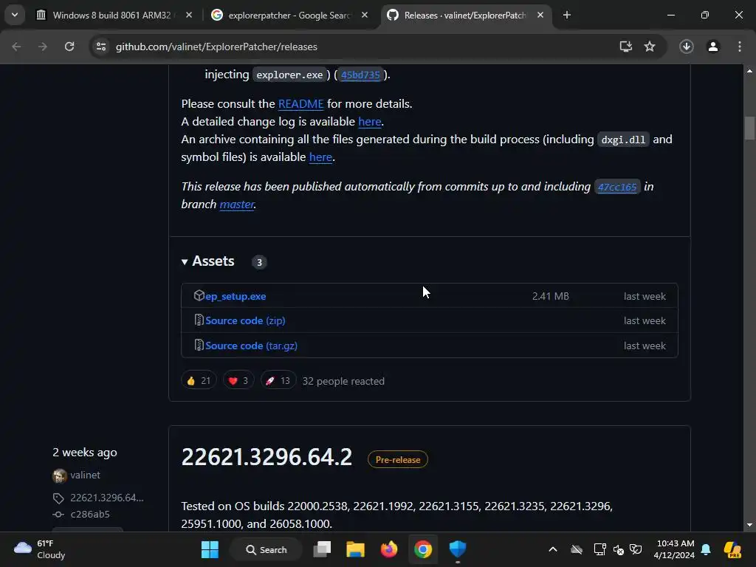Click the 32 people reacted text
This screenshot has width=756, height=567.
pos(343,382)
